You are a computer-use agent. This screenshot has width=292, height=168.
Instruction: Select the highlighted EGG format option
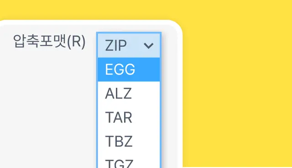point(129,70)
